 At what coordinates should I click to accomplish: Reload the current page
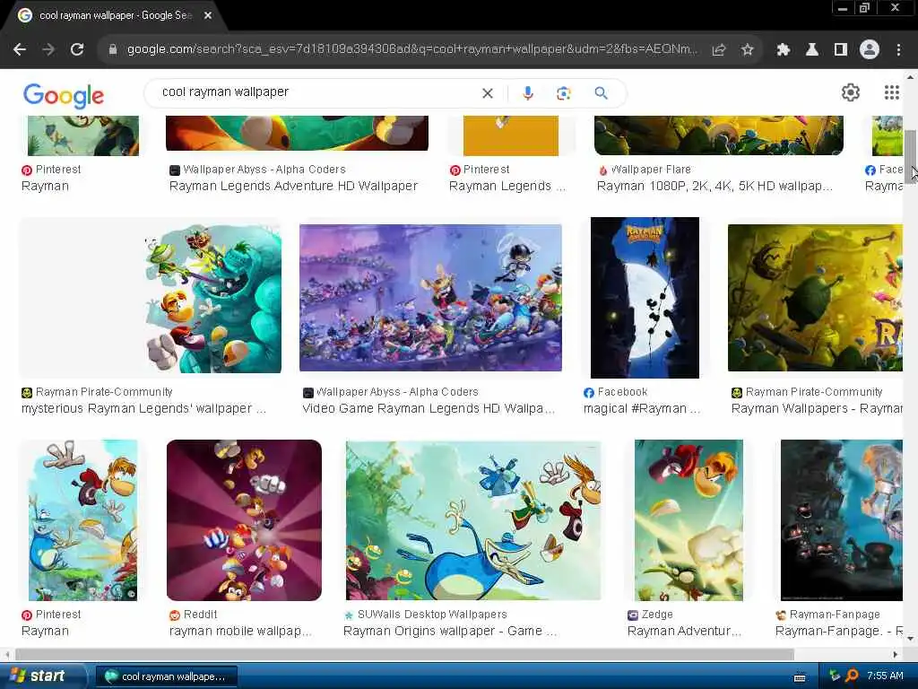click(x=77, y=50)
